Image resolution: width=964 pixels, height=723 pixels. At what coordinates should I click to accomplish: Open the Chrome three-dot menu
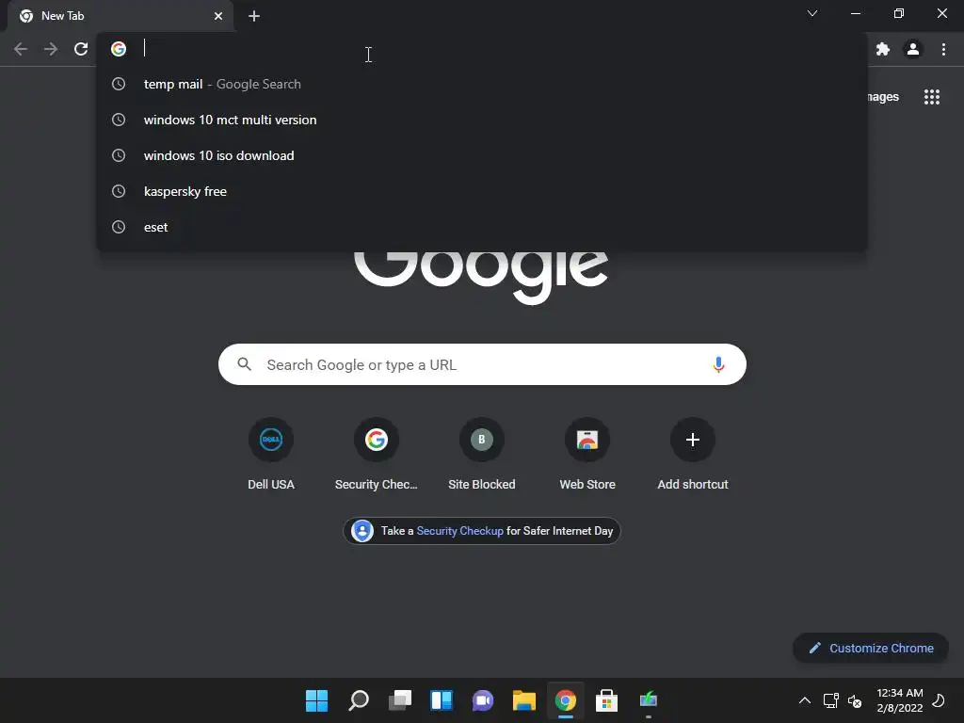(x=943, y=49)
